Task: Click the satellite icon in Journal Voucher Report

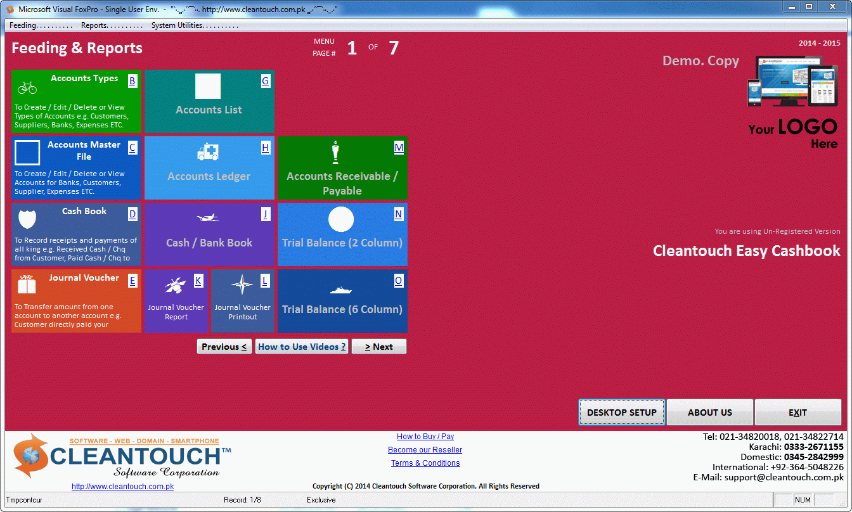Action: point(176,285)
